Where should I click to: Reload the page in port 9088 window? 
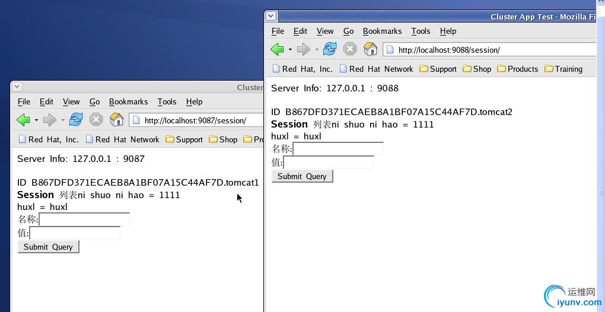click(330, 49)
